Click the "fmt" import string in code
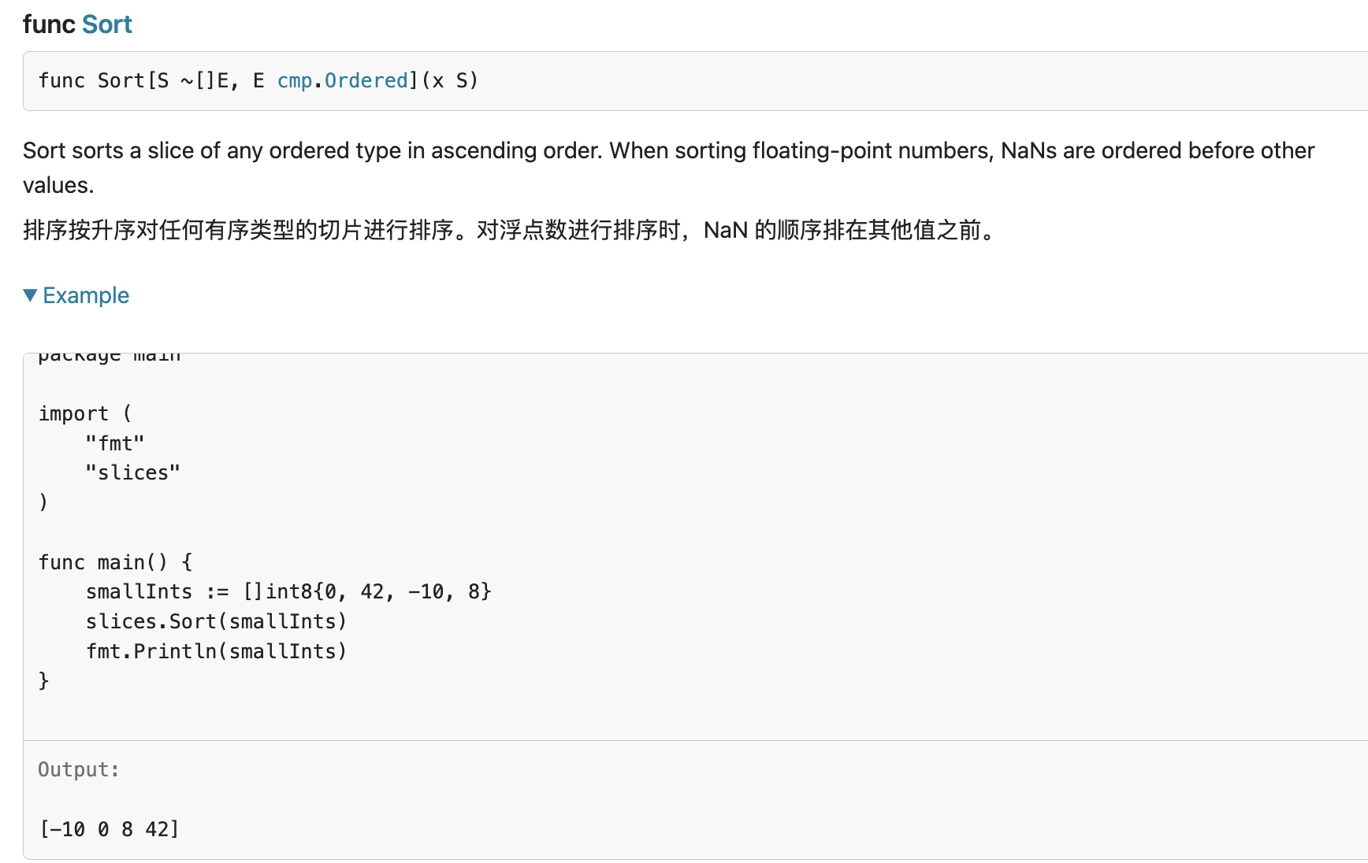 click(115, 443)
